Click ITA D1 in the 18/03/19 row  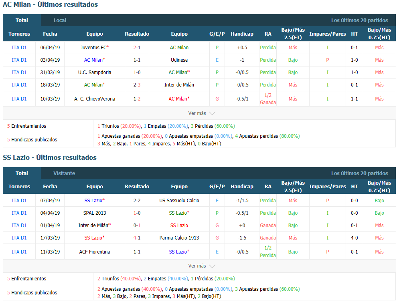[19, 85]
